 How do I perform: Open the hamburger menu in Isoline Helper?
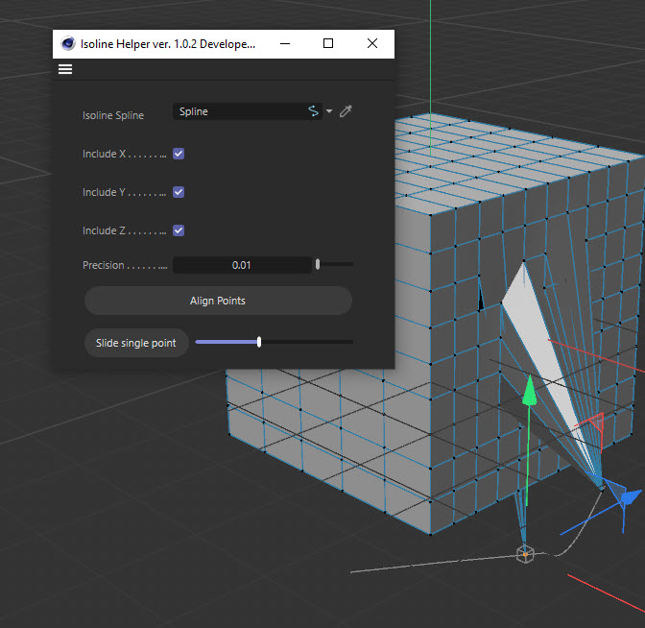click(65, 69)
